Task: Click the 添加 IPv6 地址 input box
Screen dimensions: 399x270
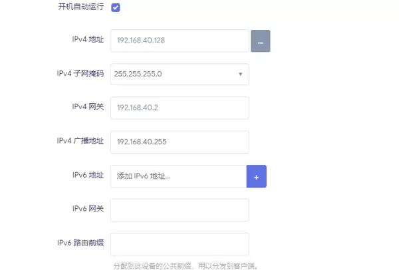Action: pos(178,176)
